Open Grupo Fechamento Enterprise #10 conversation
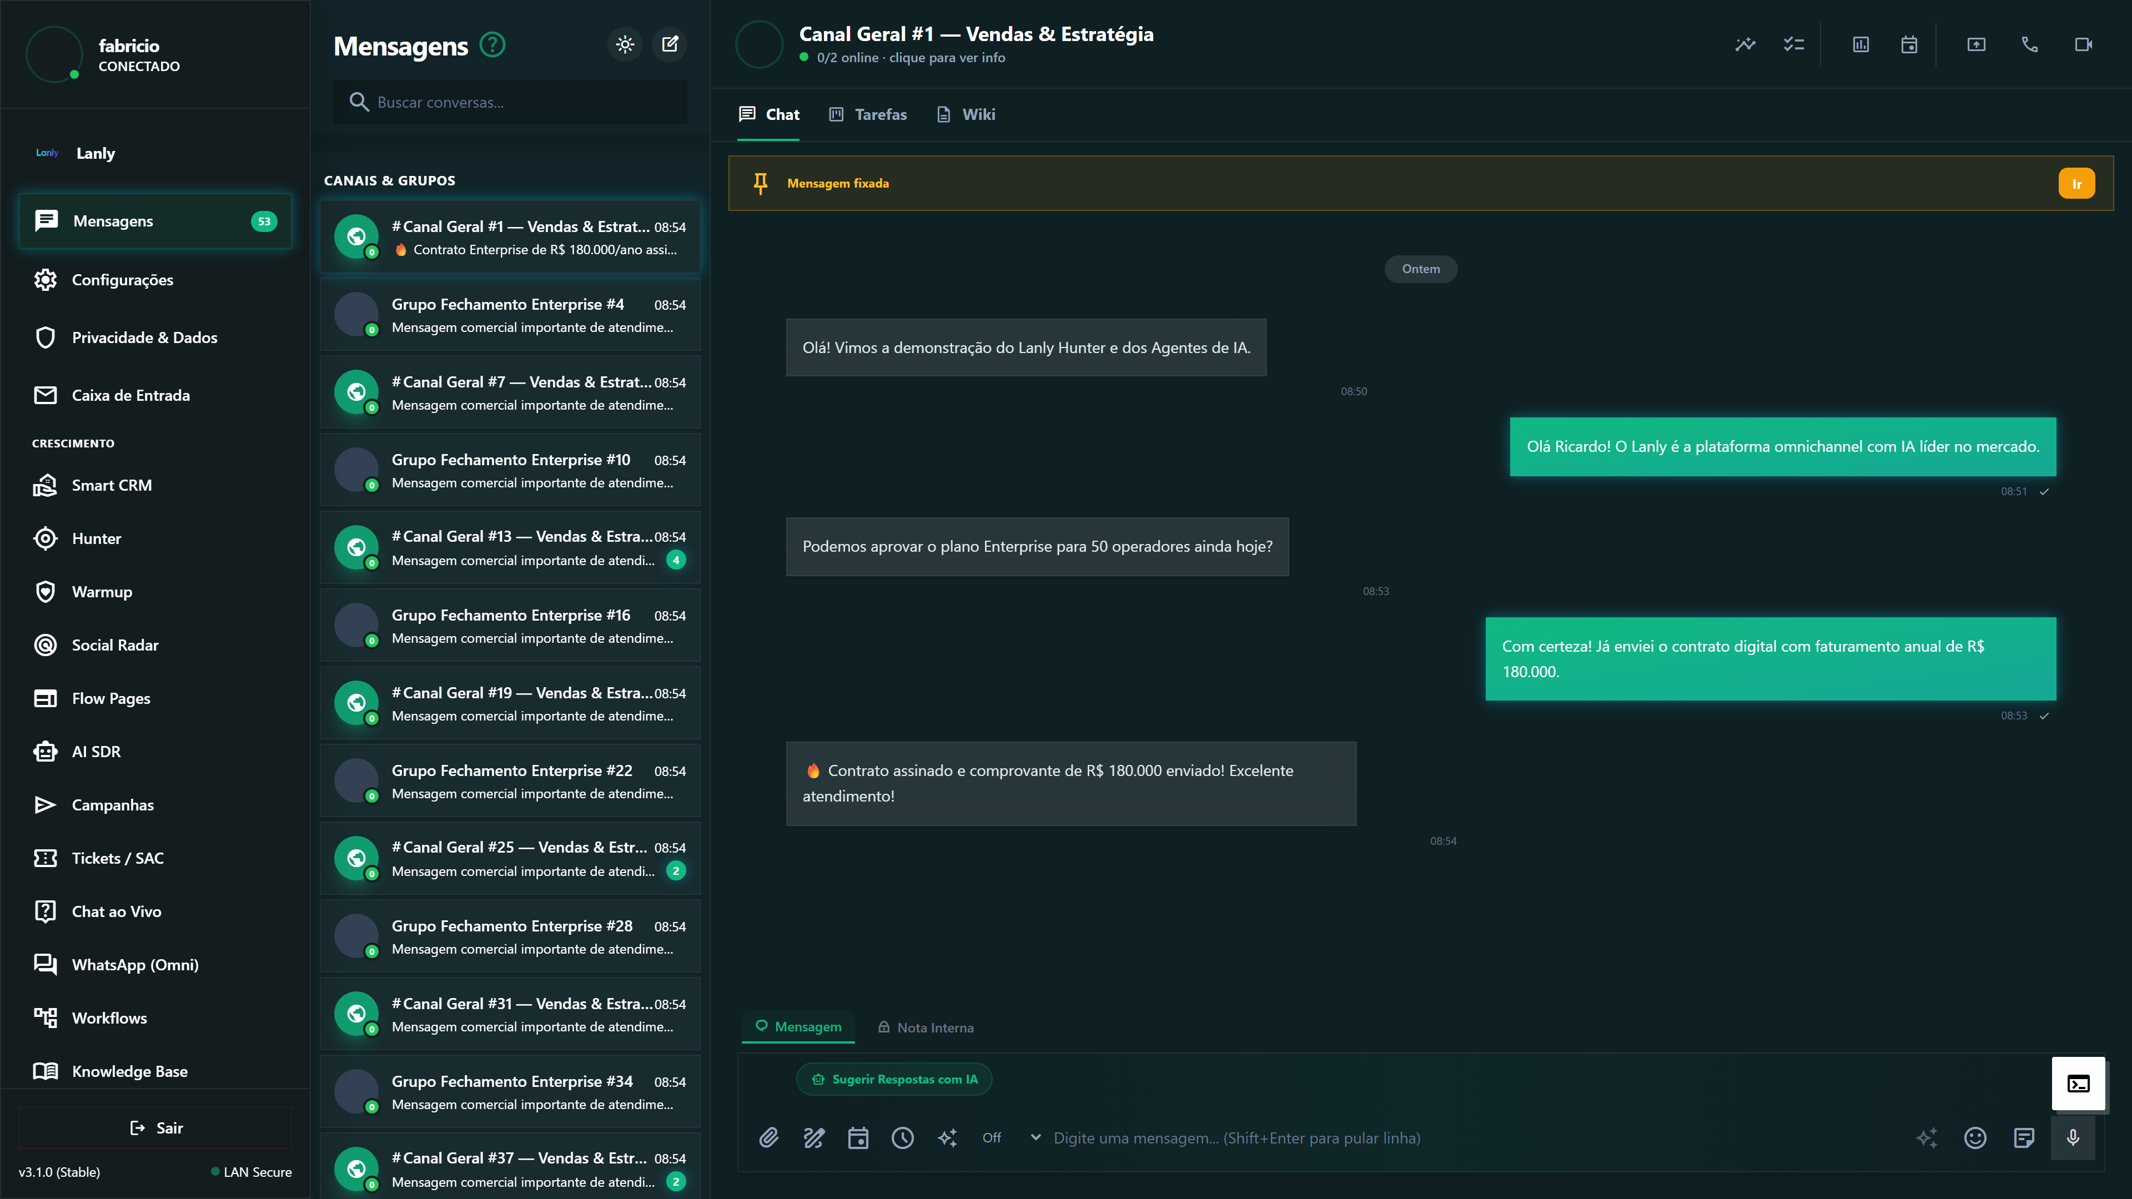Screen dimensions: 2132x1199 point(510,471)
